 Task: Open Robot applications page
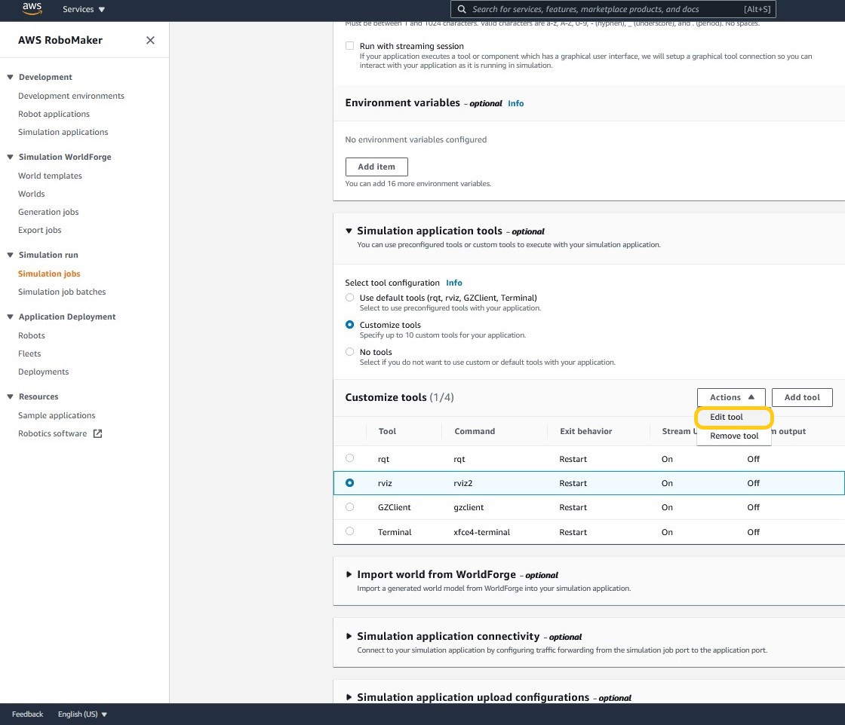54,114
